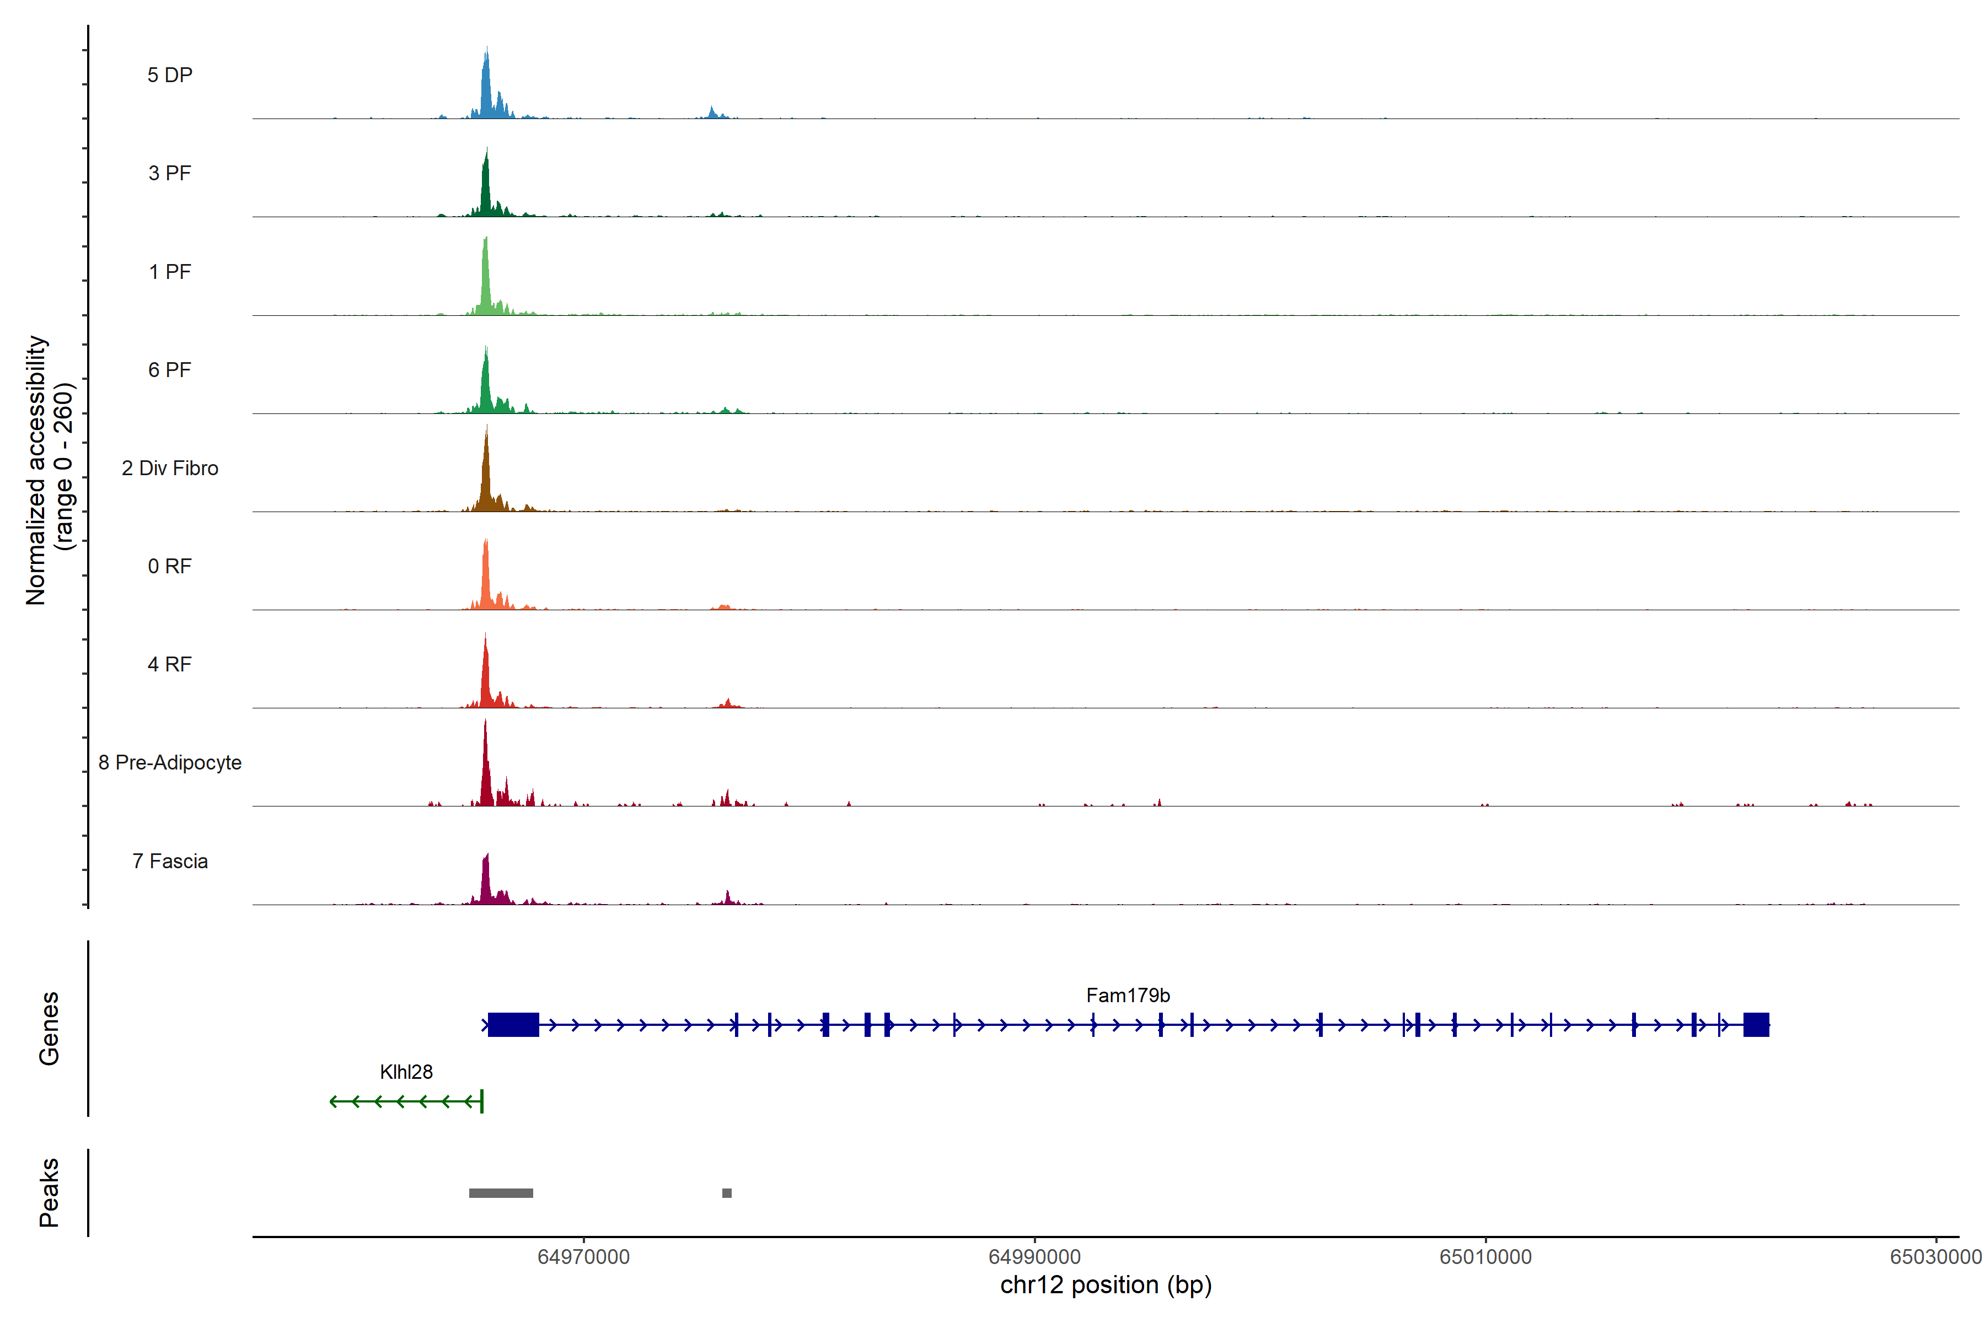Click the last Fam179b exon block
This screenshot has height=1323, width=1985.
[1756, 1024]
